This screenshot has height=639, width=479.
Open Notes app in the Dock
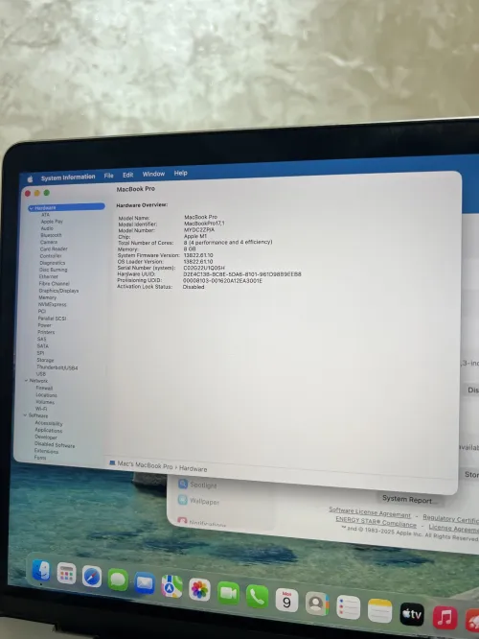pos(379,611)
